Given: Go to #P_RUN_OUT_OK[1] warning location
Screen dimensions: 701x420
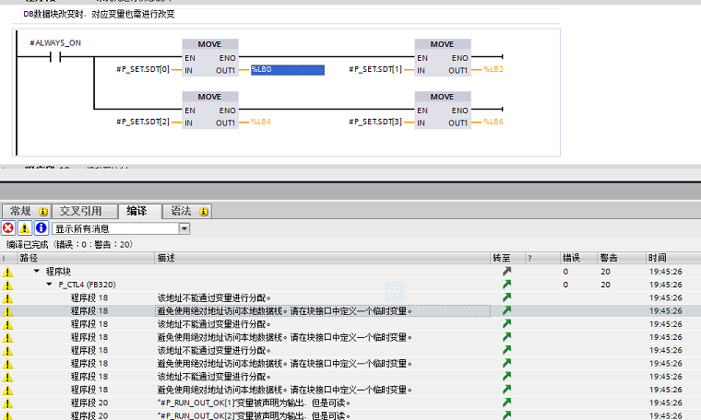Looking at the screenshot, I should 506,402.
